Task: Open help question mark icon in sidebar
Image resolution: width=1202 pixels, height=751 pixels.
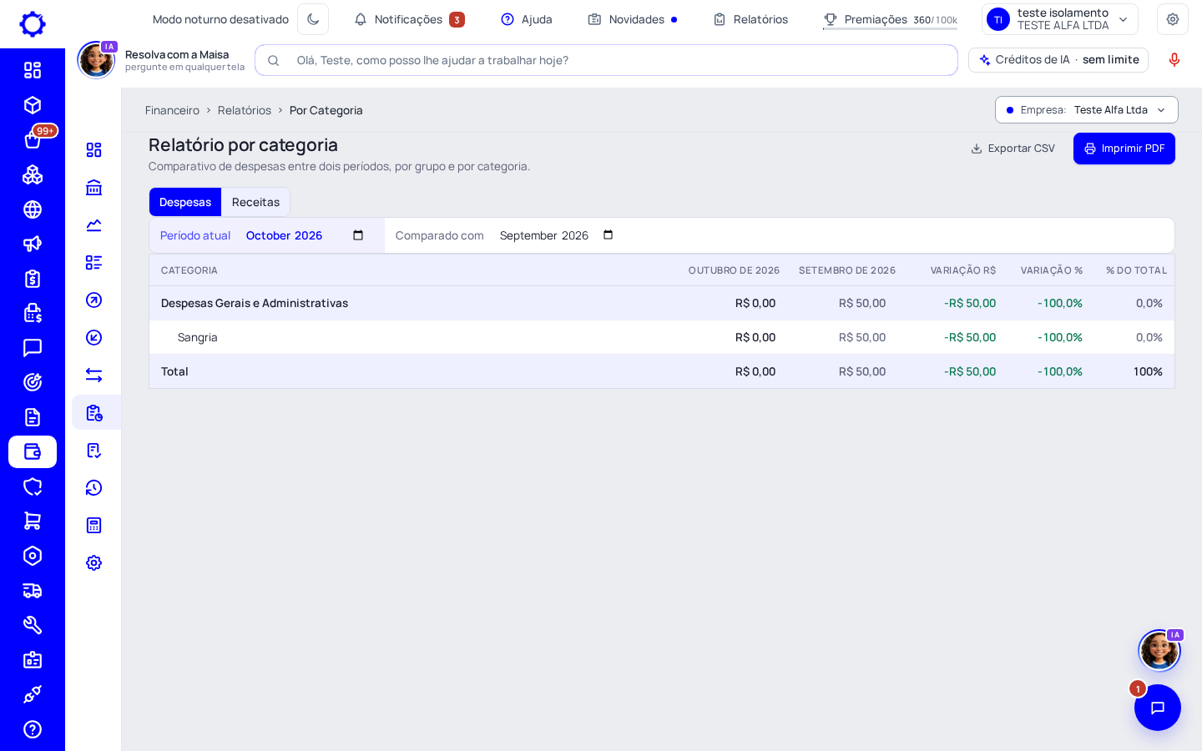Action: coord(33,729)
